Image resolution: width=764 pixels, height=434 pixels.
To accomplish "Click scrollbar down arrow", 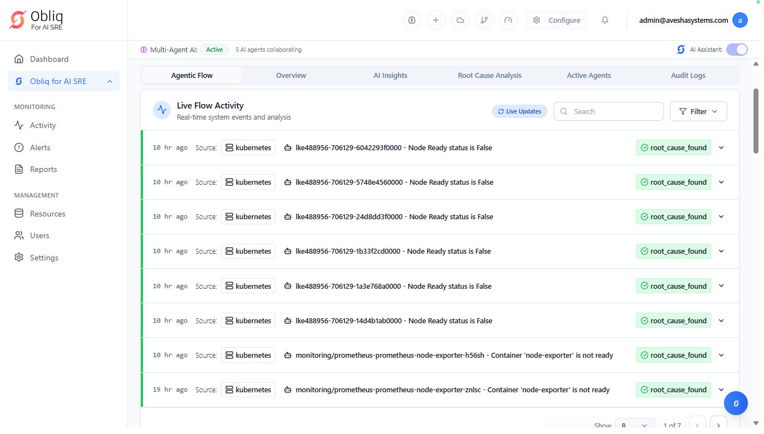I will (756, 424).
